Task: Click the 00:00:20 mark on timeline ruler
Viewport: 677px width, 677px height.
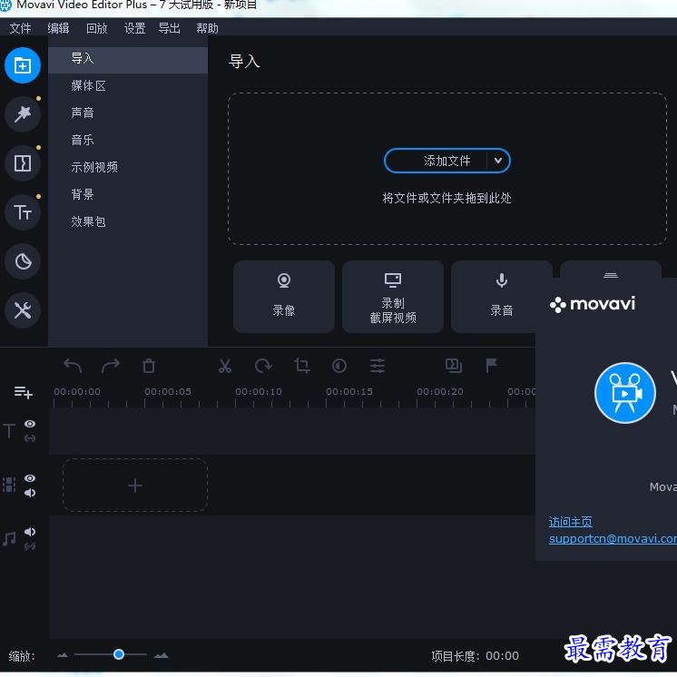Action: pos(440,392)
